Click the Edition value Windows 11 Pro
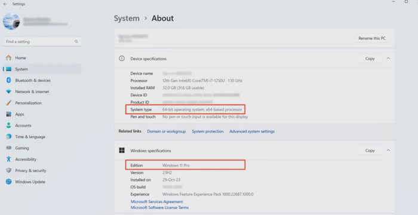Image resolution: width=418 pixels, height=215 pixels. pos(176,165)
